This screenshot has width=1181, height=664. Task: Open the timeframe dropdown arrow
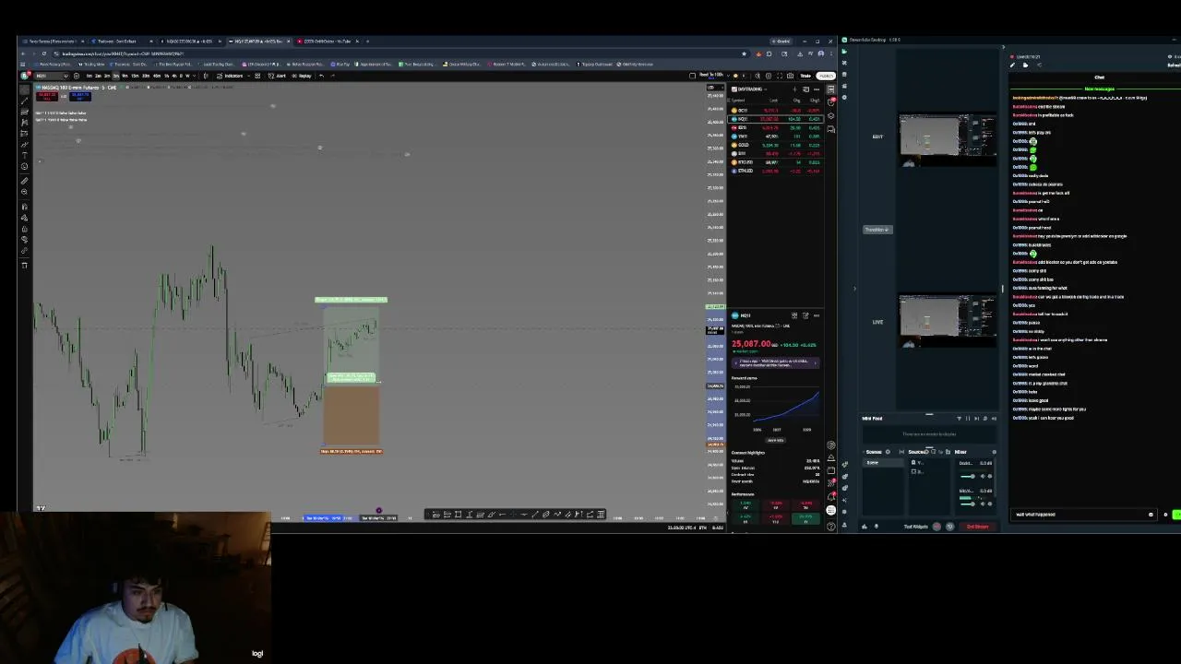194,76
